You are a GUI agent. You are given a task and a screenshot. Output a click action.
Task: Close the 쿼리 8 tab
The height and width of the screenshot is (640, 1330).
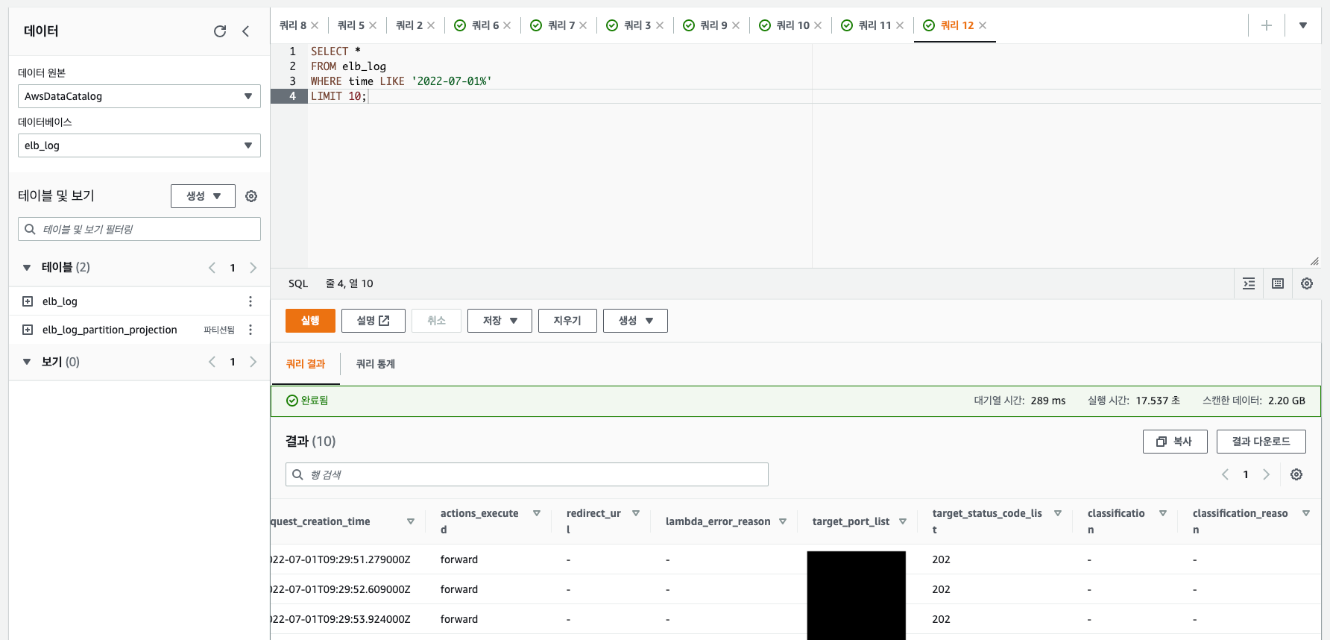pos(315,25)
